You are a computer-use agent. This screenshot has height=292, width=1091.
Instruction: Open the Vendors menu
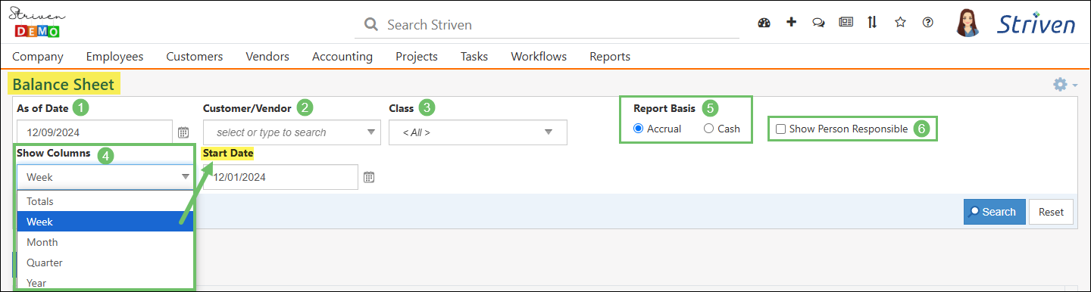[x=267, y=56]
